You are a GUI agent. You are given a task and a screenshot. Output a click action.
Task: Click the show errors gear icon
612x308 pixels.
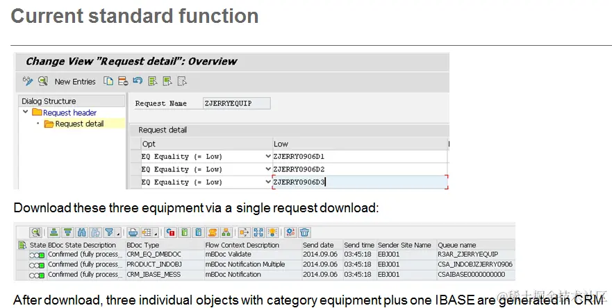[x=171, y=232]
